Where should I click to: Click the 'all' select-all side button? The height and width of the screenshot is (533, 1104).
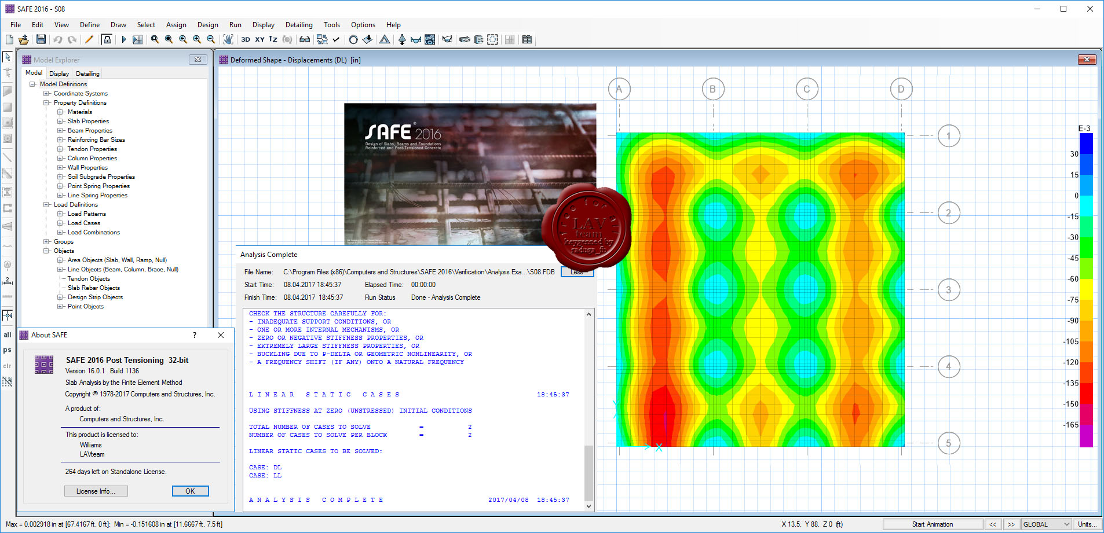click(x=8, y=334)
